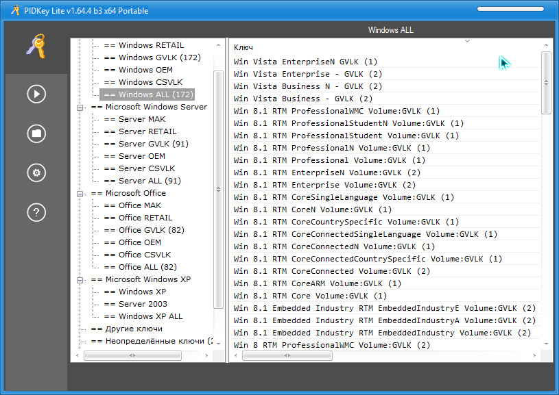Image resolution: width=559 pixels, height=395 pixels.
Task: Select Windows OEM tree item
Action: [139, 70]
